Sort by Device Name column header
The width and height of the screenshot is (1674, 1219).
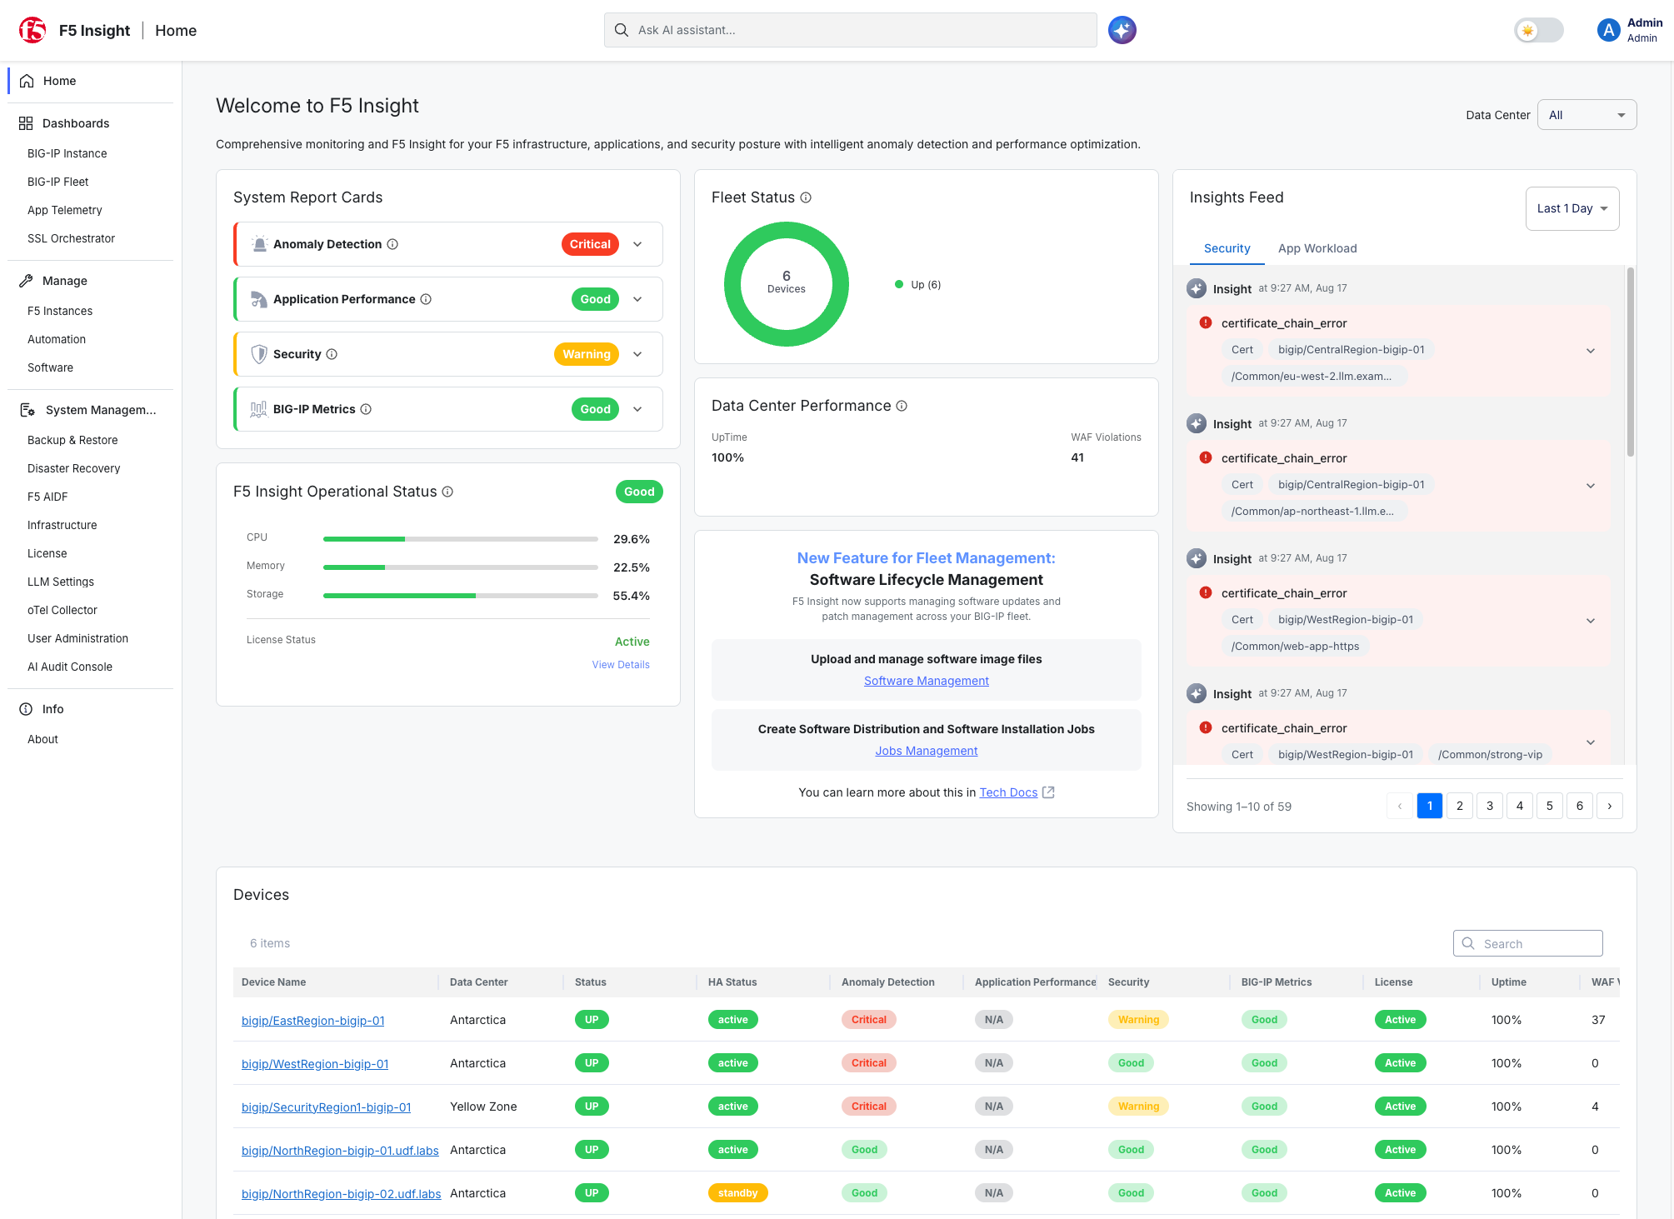click(x=273, y=982)
